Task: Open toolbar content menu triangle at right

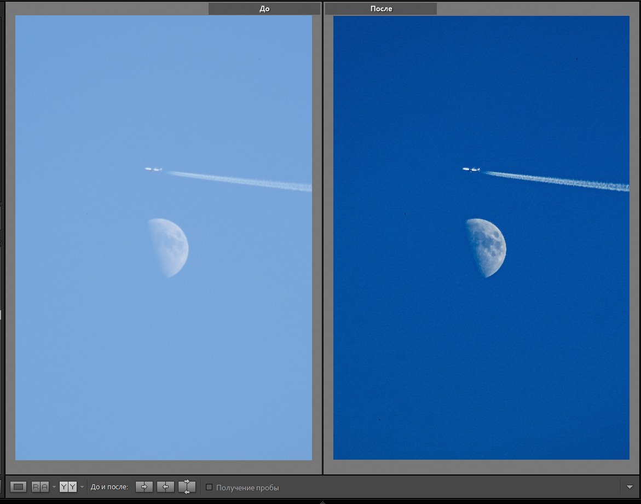Action: tap(630, 486)
